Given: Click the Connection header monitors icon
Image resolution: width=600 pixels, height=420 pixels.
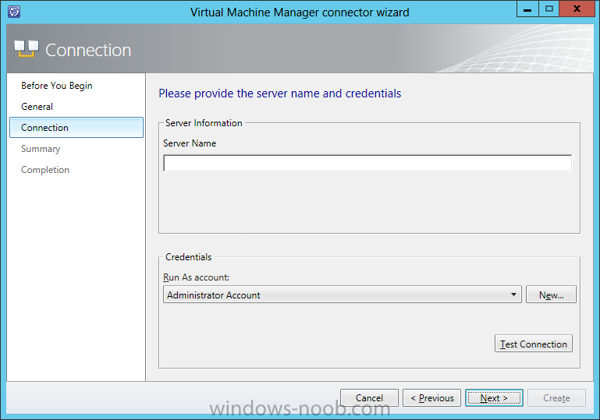Looking at the screenshot, I should (27, 49).
